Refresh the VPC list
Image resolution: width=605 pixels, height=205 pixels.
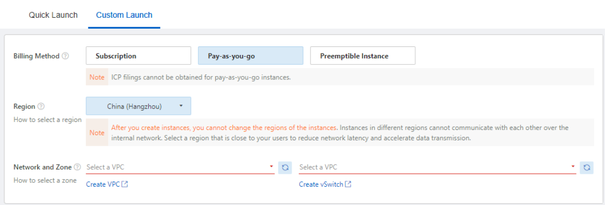point(285,168)
